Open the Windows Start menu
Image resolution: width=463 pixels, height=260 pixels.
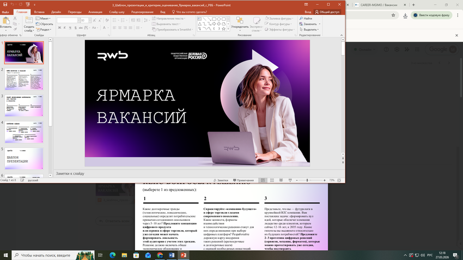pyautogui.click(x=5, y=255)
